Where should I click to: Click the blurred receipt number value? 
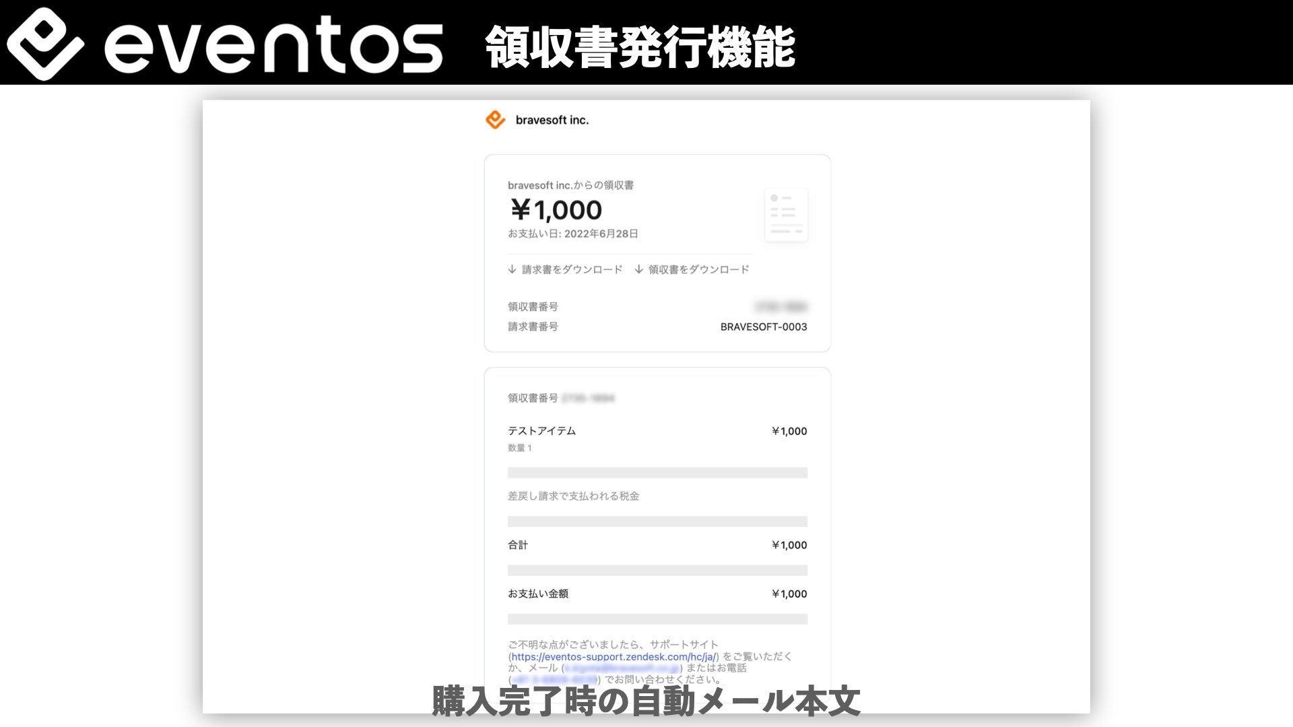(x=781, y=307)
